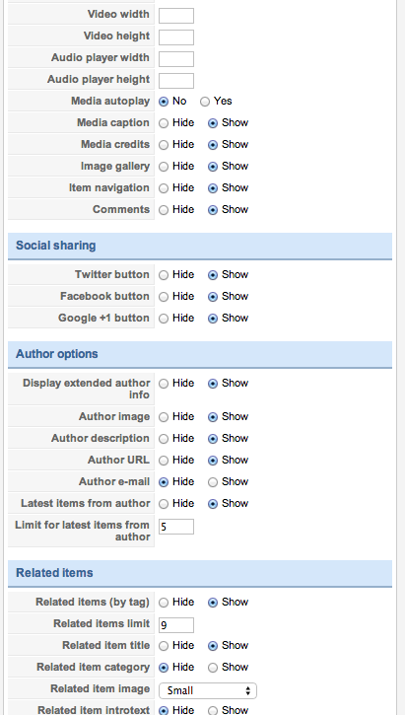The image size is (405, 715).
Task: Hide the Twitter button
Action: click(164, 275)
